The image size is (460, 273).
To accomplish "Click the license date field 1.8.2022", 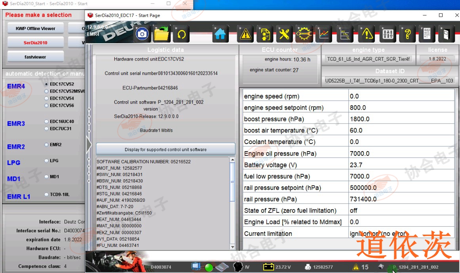I will click(x=437, y=59).
